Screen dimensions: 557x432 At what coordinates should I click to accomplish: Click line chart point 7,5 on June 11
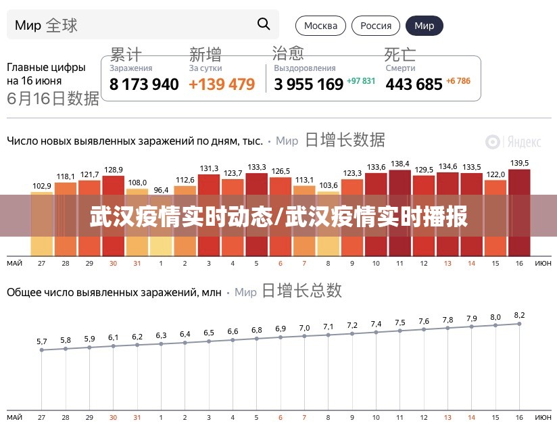pyautogui.click(x=399, y=331)
